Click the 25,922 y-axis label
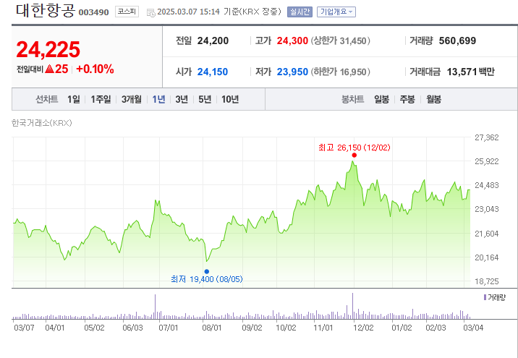The height and width of the screenshot is (358, 518). [x=487, y=161]
